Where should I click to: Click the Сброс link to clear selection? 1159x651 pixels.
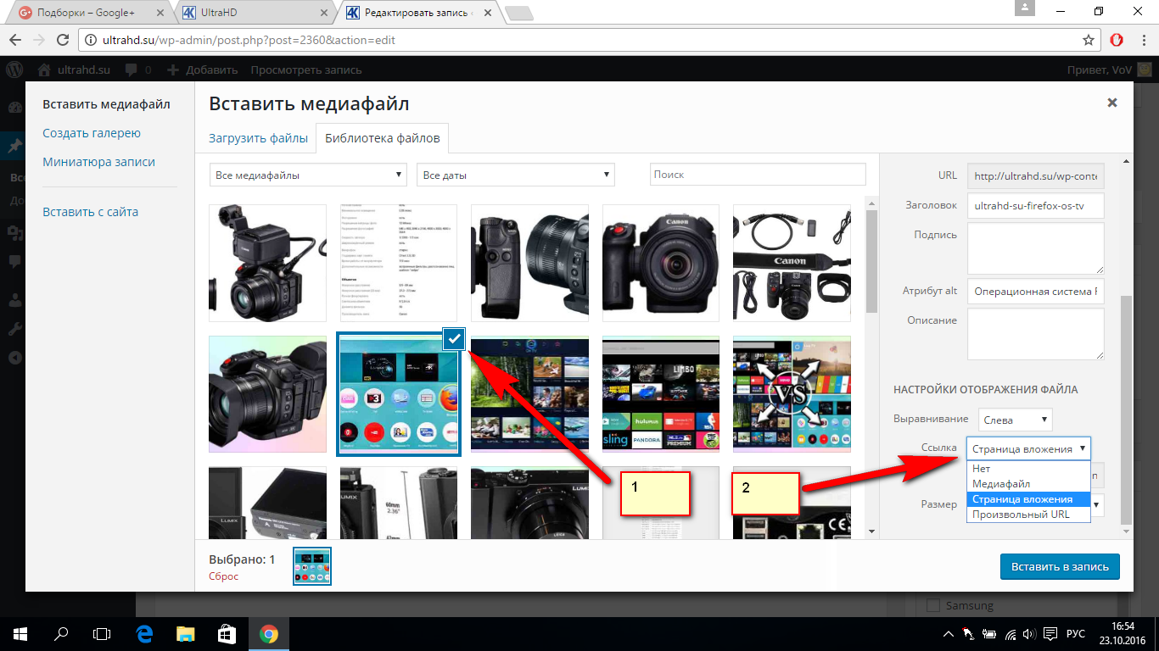click(x=223, y=576)
